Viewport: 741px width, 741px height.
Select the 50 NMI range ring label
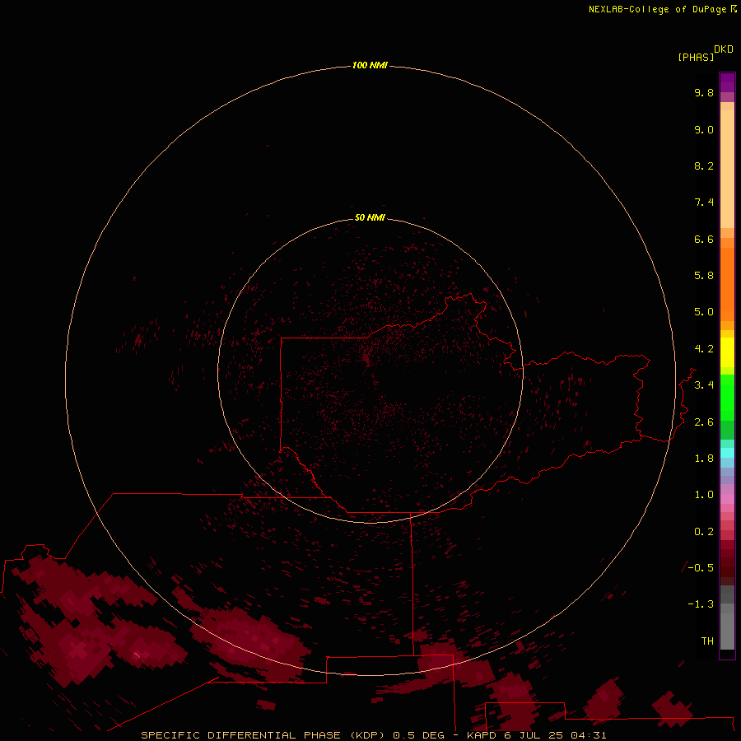[370, 217]
